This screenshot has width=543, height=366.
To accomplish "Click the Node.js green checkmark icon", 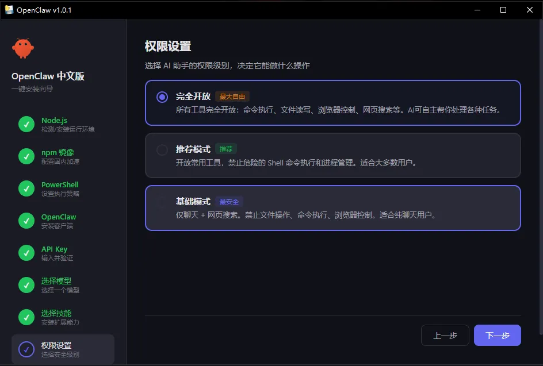I will pos(26,124).
